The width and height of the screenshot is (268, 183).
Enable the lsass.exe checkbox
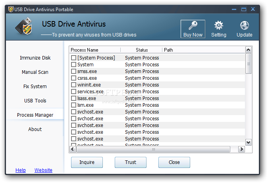tap(73, 98)
